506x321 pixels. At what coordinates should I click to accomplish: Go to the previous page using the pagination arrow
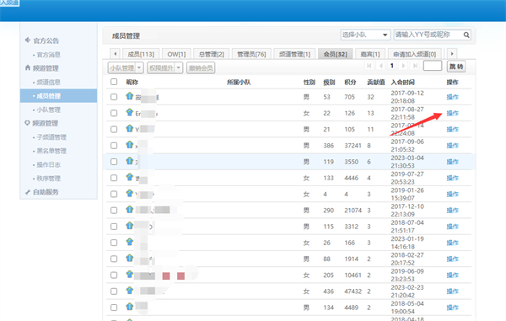[381, 66]
